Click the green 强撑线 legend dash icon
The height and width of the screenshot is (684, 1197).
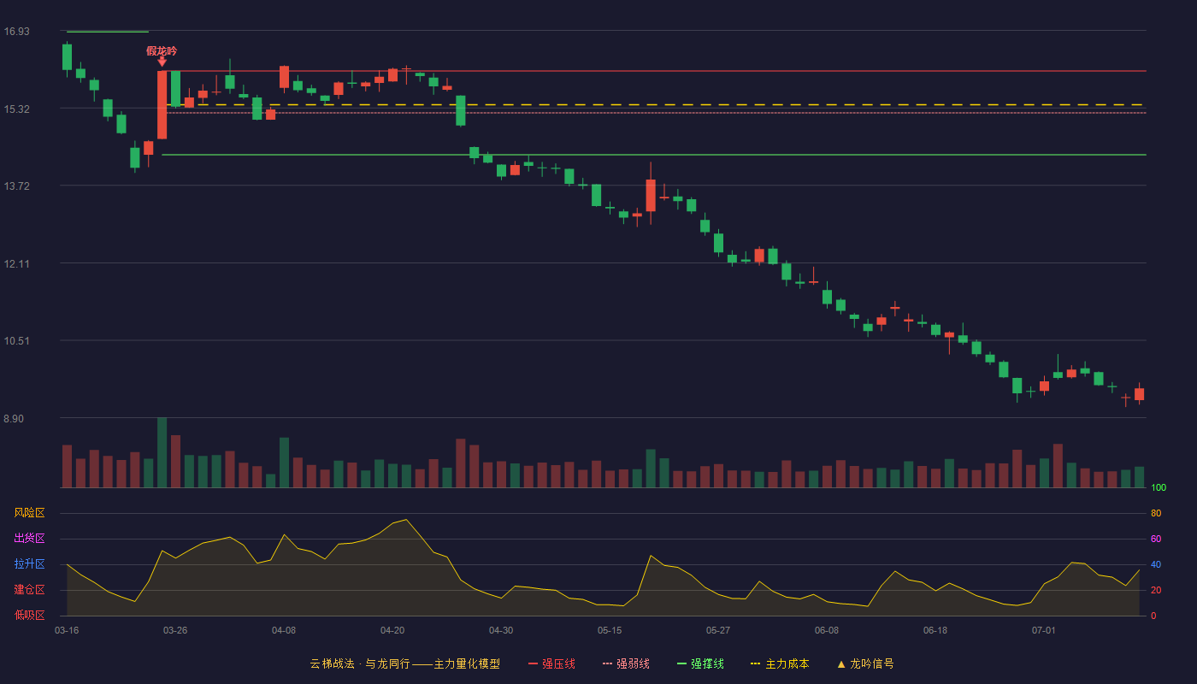point(681,663)
